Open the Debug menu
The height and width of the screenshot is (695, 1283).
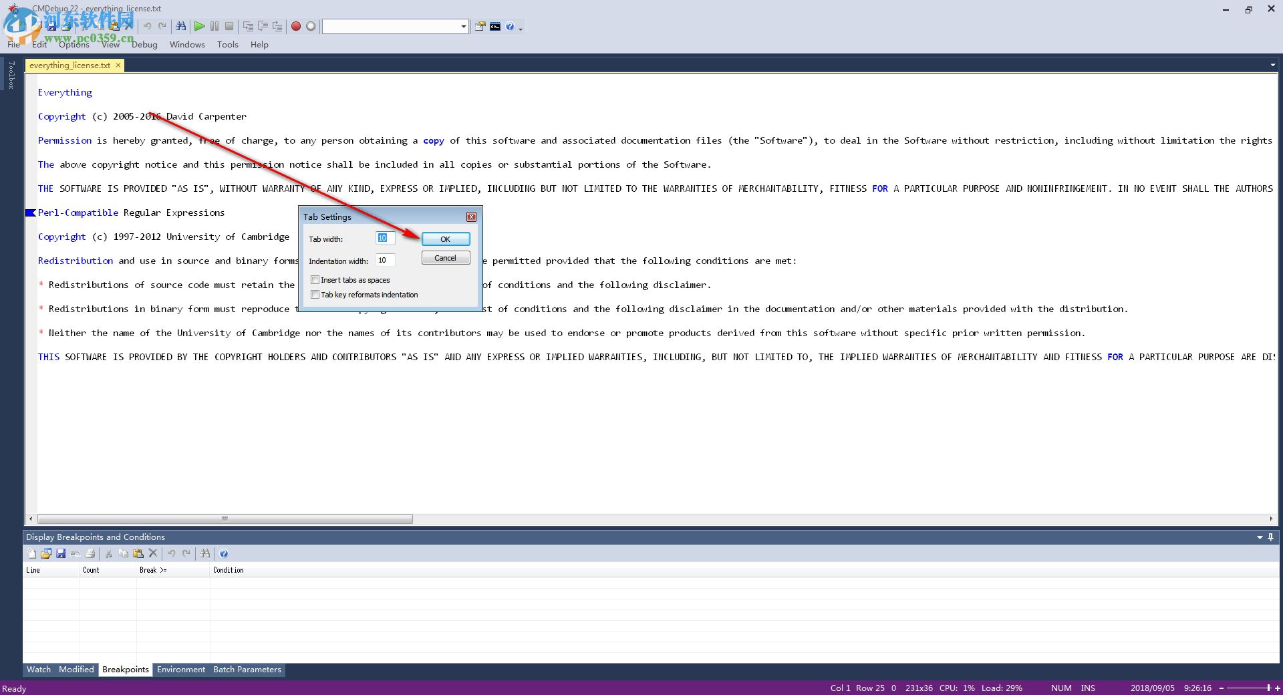click(144, 44)
